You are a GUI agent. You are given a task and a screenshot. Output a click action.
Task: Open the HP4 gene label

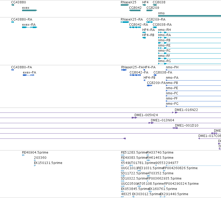145,2
